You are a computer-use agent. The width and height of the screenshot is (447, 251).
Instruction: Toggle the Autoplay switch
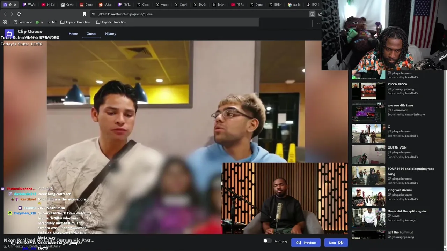click(267, 241)
